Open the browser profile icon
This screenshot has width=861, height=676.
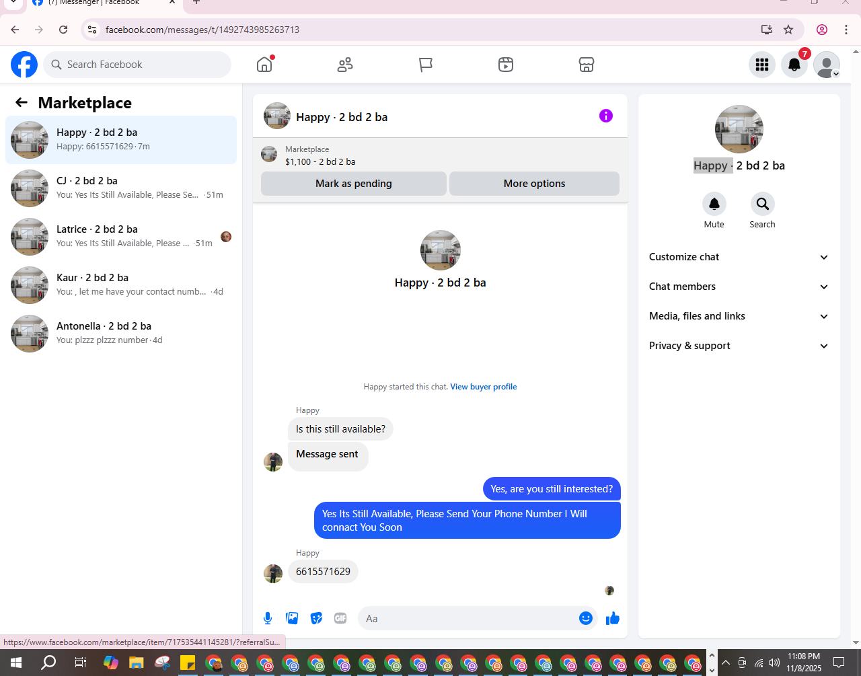(822, 30)
